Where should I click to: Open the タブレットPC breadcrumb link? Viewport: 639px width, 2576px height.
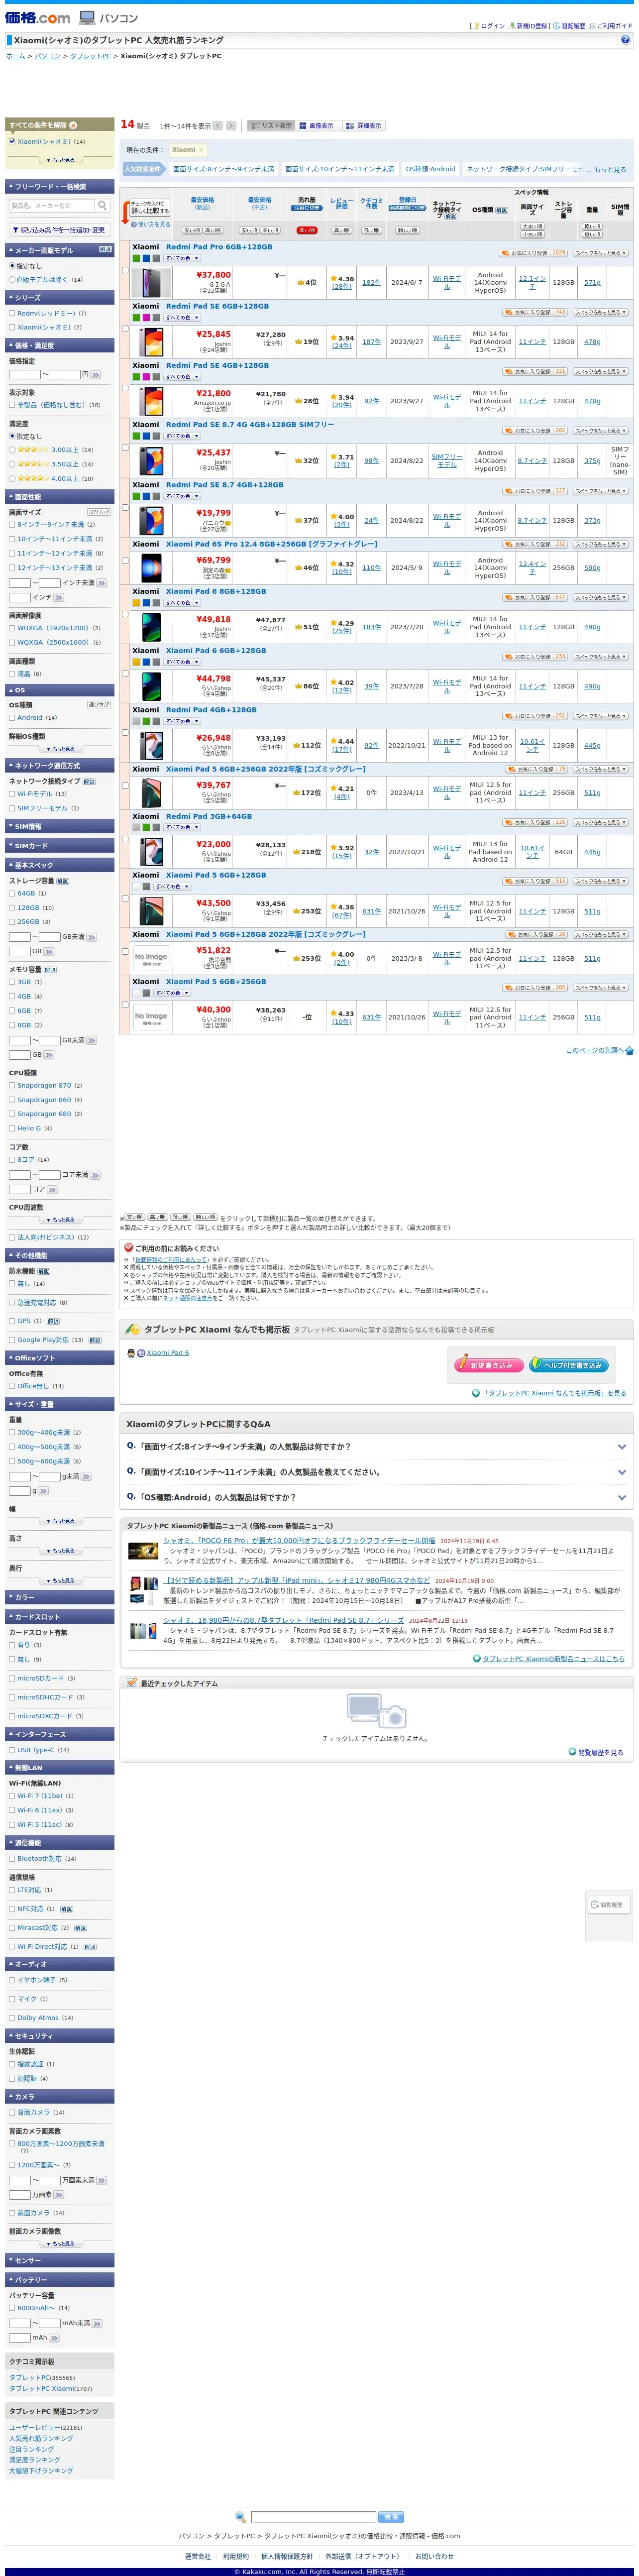(x=90, y=56)
